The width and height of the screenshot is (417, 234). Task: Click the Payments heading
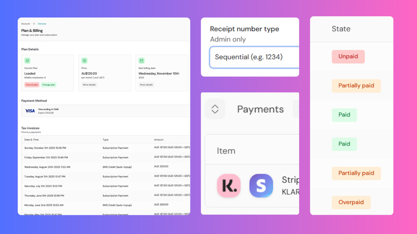tap(260, 109)
